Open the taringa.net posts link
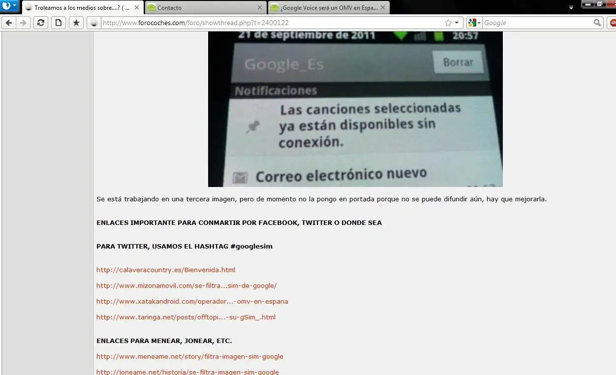The width and height of the screenshot is (616, 375). point(186,317)
